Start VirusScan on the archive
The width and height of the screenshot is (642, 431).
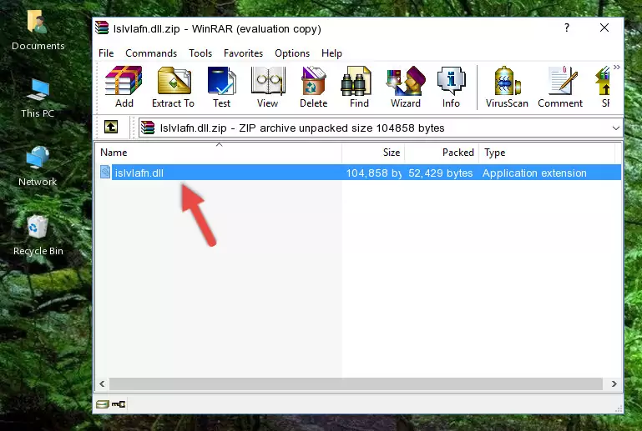coord(507,87)
